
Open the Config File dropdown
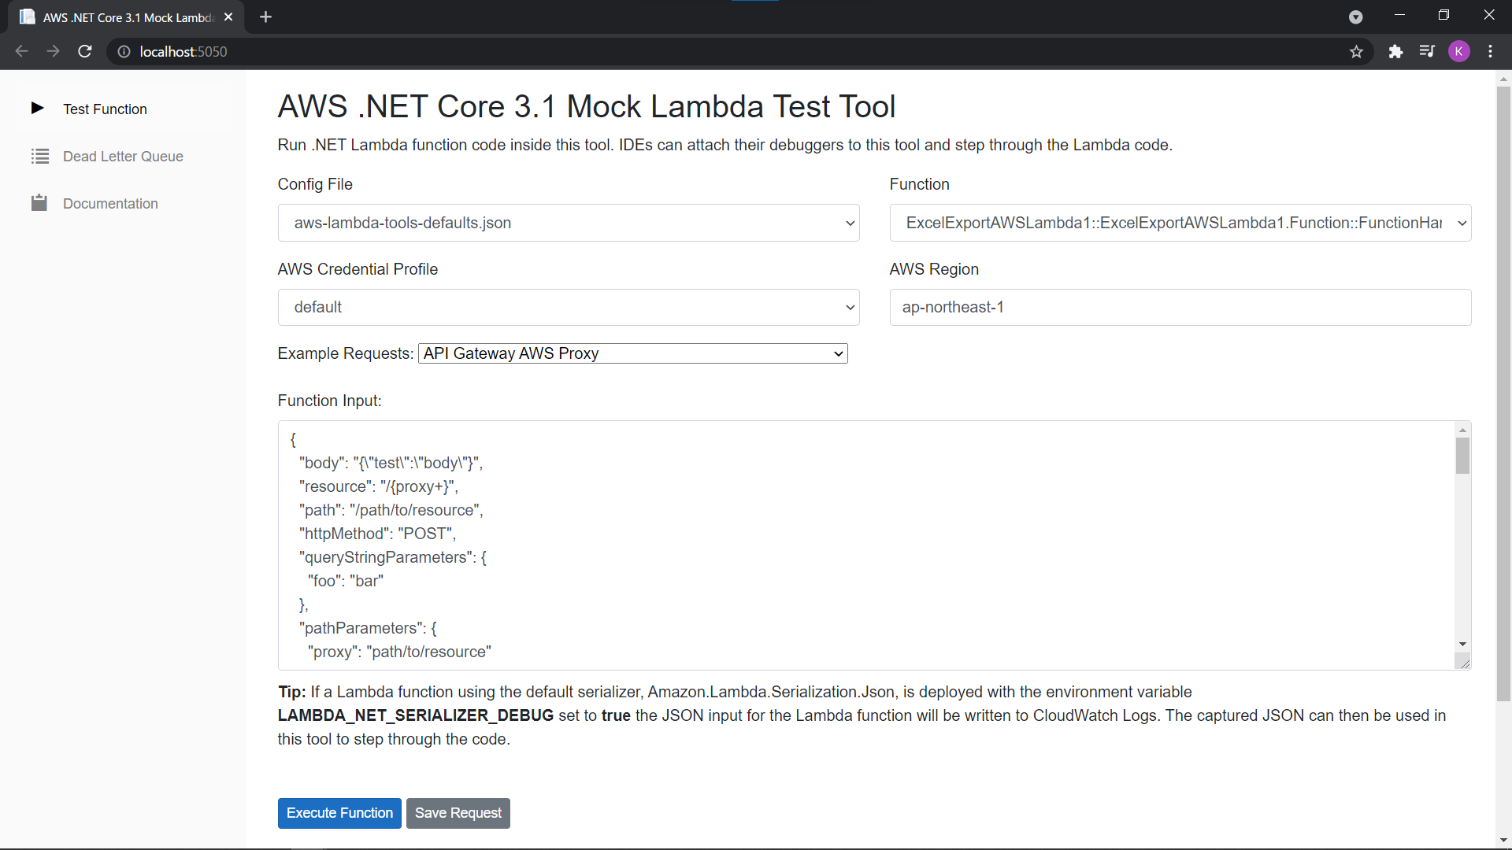568,223
